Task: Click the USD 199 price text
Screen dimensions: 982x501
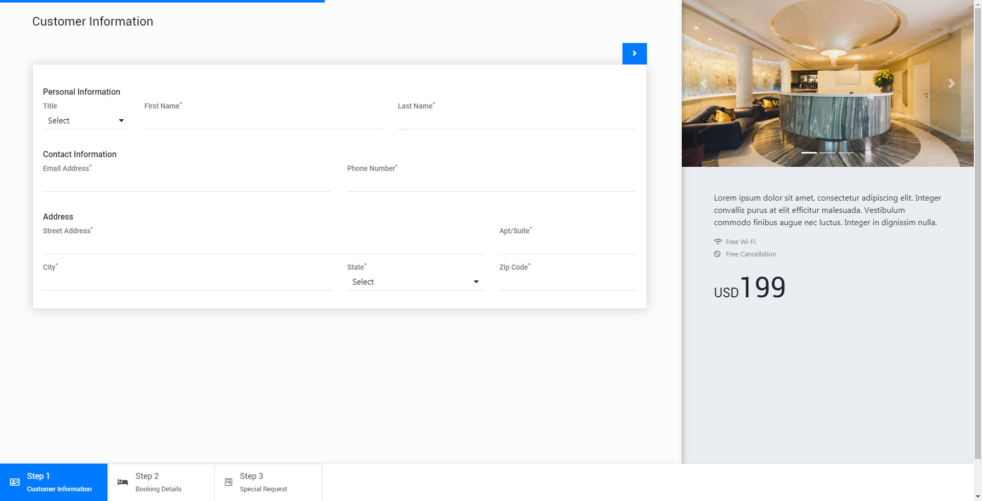Action: coord(750,287)
